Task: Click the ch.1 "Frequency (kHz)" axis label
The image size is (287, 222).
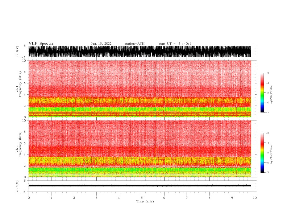Action: pos(20,85)
